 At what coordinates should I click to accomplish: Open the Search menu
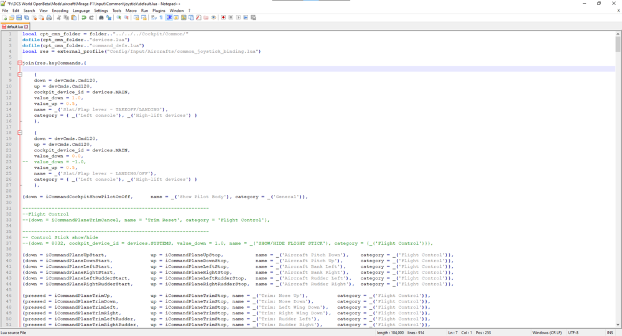point(29,11)
